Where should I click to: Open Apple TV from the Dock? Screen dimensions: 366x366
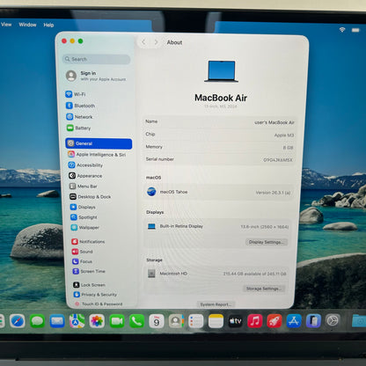[236, 321]
